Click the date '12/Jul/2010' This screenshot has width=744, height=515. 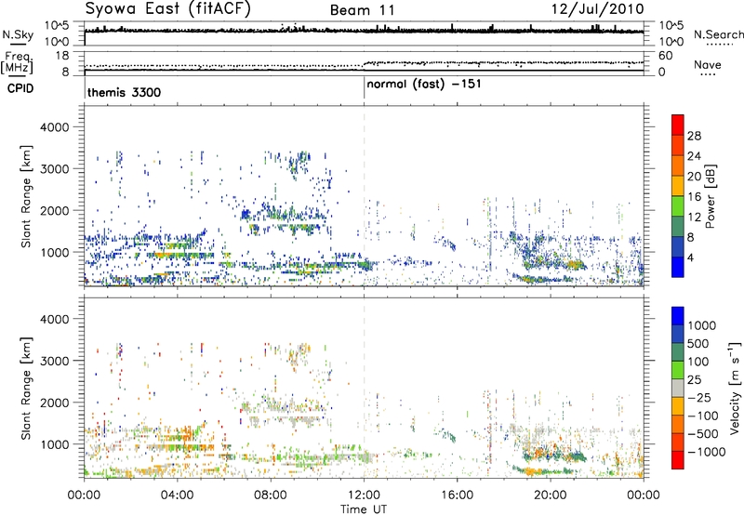pyautogui.click(x=597, y=9)
